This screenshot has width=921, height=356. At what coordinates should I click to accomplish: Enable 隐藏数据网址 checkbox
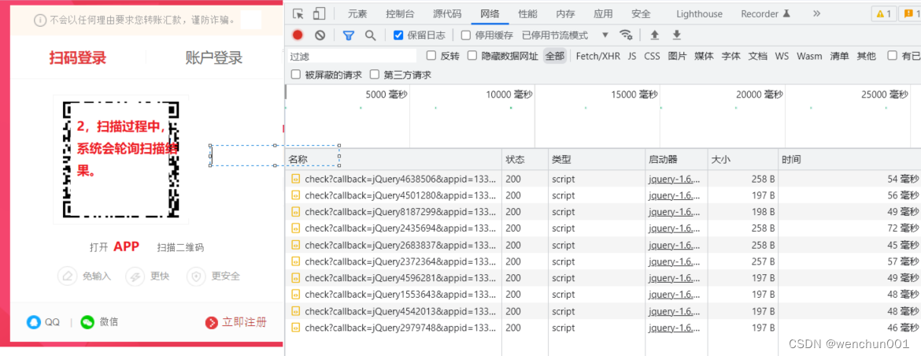click(x=472, y=56)
